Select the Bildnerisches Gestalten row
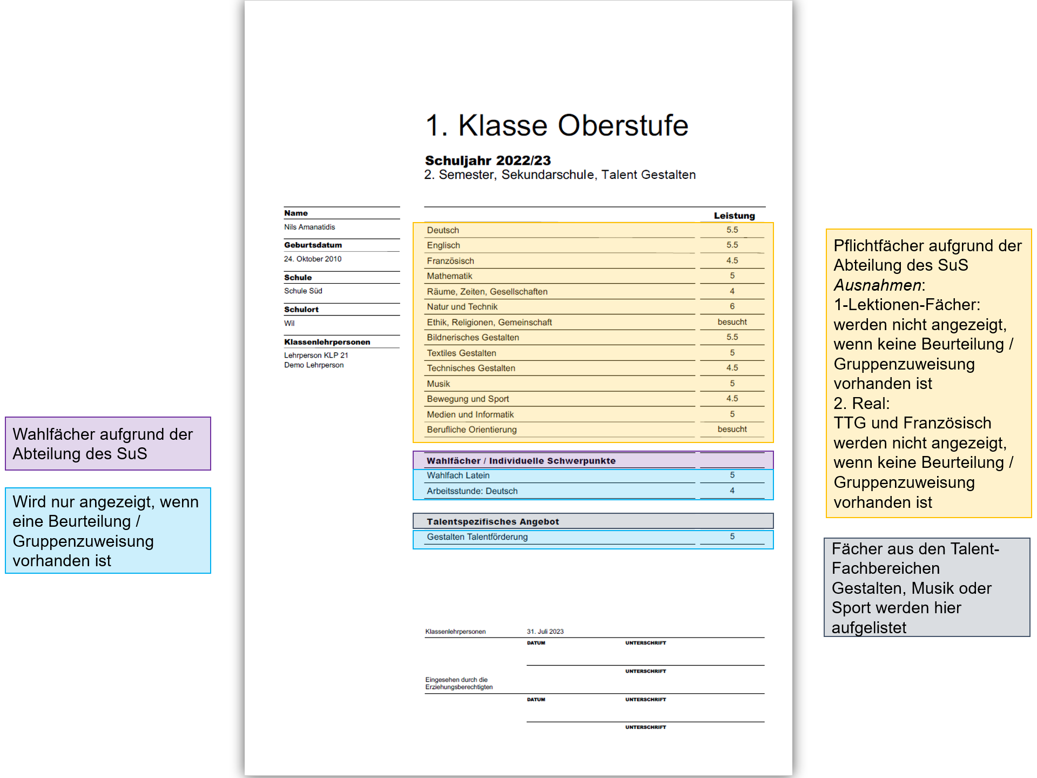 (473, 338)
